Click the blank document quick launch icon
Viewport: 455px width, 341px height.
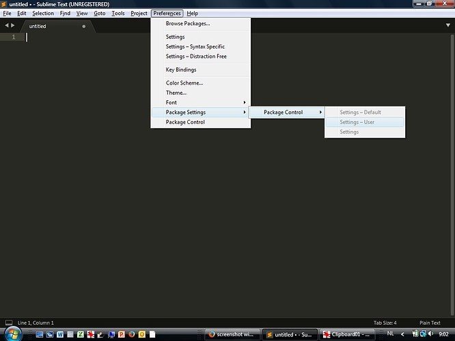coord(152,334)
